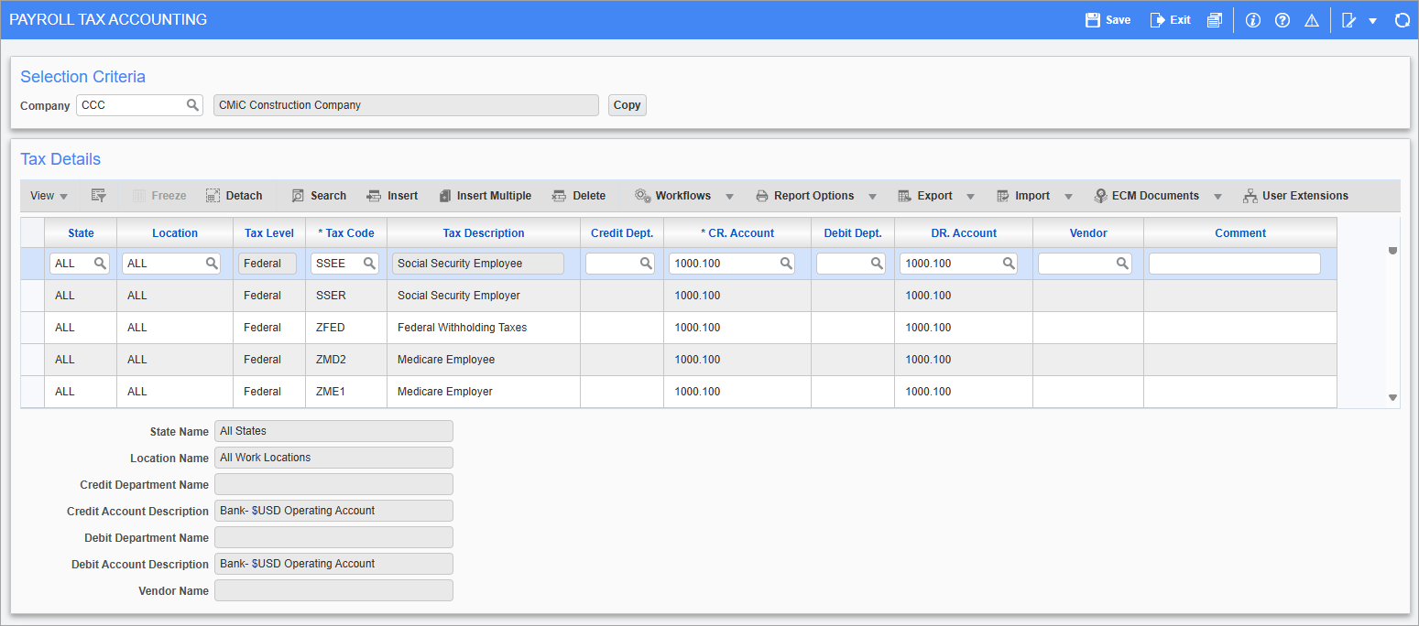Image resolution: width=1419 pixels, height=626 pixels.
Task: Sort by the Comment column header
Action: [x=1240, y=233]
